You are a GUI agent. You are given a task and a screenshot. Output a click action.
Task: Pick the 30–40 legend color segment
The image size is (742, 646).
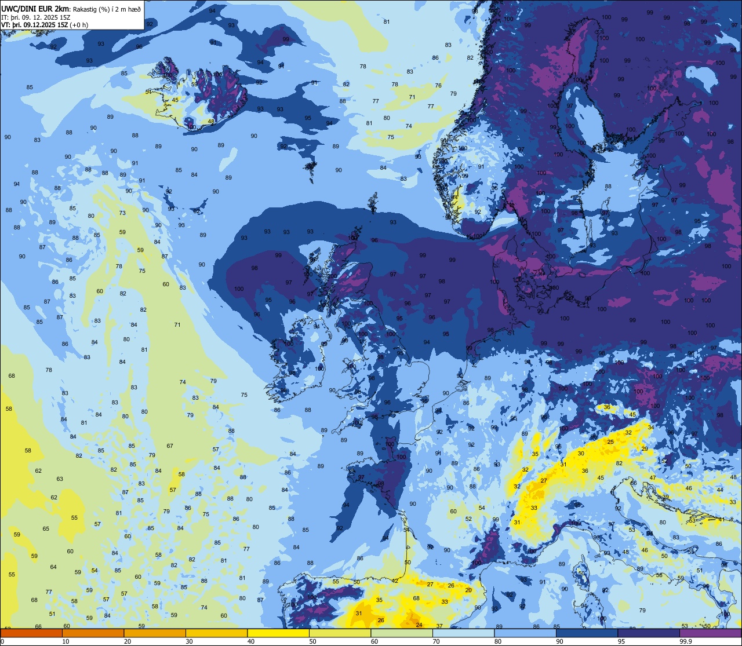click(216, 633)
